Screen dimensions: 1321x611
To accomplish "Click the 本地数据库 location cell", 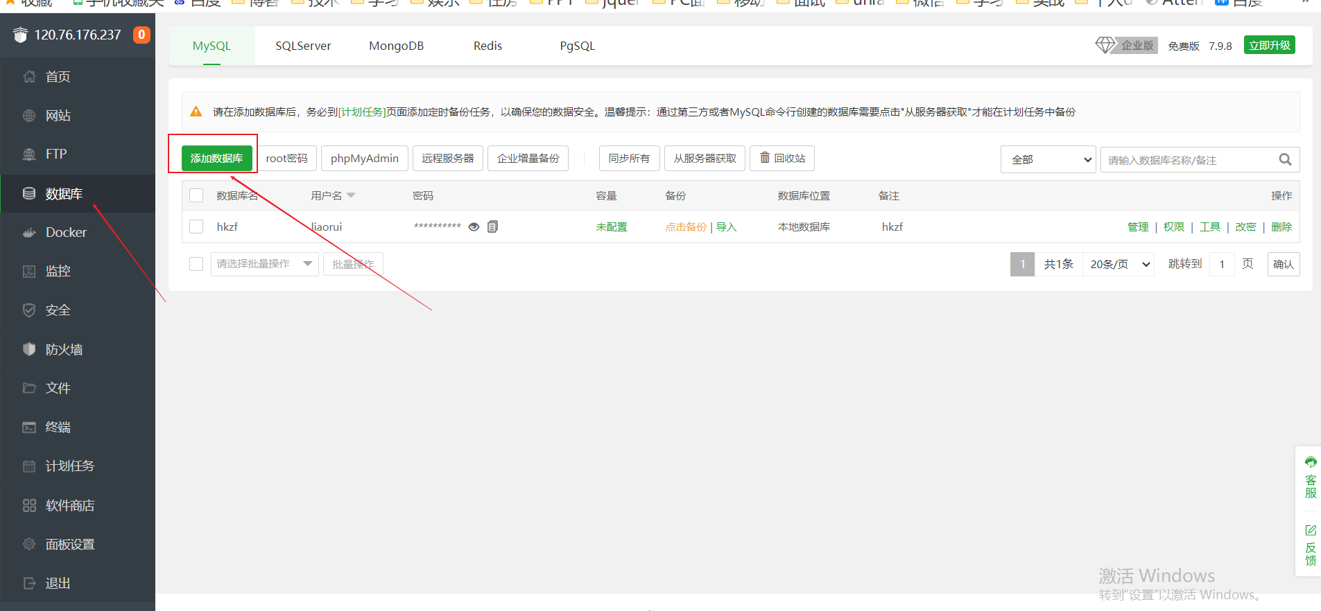I will [804, 227].
